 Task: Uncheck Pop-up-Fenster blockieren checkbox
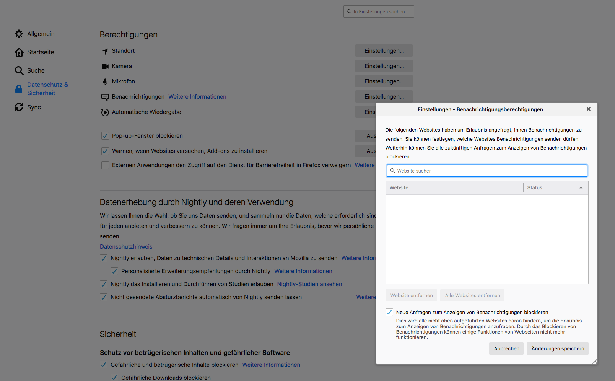coord(105,136)
